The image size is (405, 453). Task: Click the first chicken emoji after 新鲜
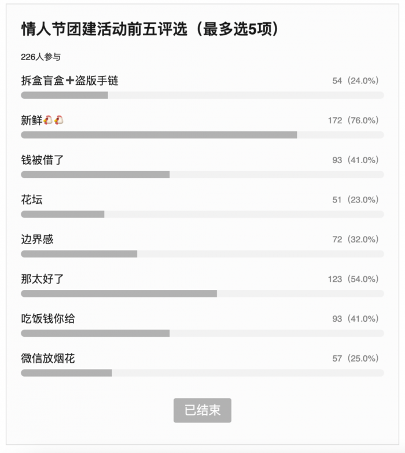click(48, 120)
